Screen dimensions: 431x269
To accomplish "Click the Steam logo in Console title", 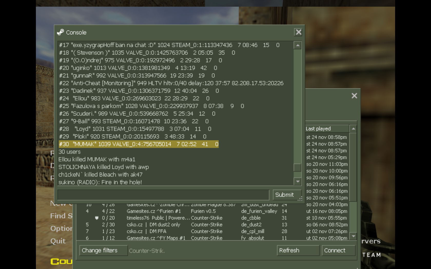I will pyautogui.click(x=60, y=32).
